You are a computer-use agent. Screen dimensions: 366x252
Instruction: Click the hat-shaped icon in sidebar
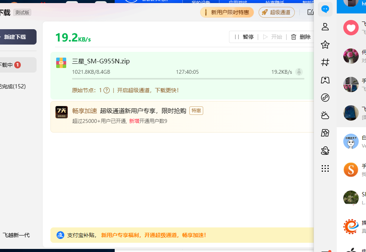click(325, 151)
